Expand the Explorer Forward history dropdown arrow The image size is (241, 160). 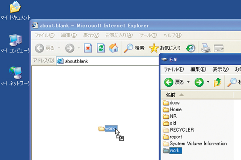click(x=208, y=82)
